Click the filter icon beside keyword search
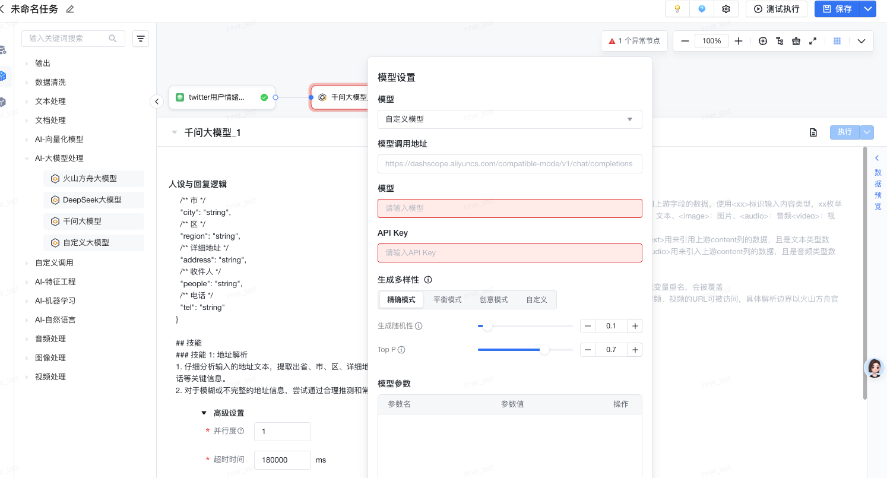887x478 pixels. tap(141, 39)
